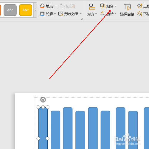Click the Bring Forward (上移) layer icon
This screenshot has width=149, height=149.
(140, 6)
